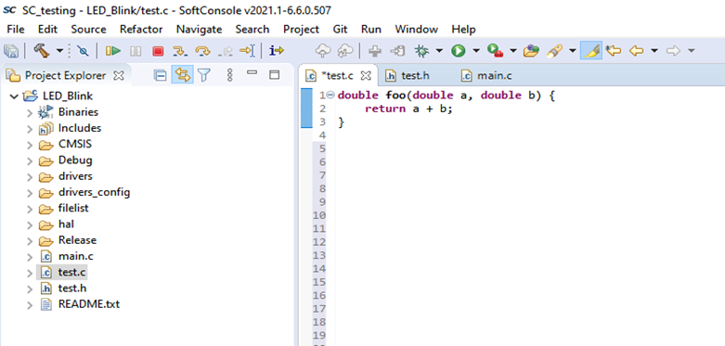Select the hal folder
Viewport: 725px width, 346px height.
coord(66,224)
